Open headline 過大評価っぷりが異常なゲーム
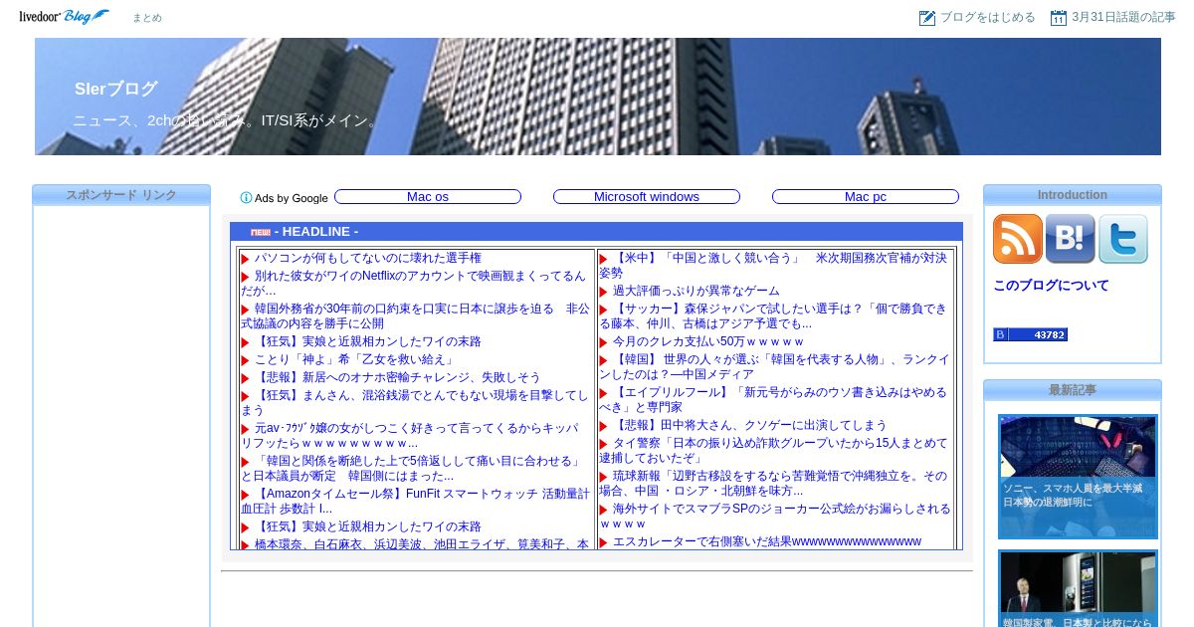The width and height of the screenshot is (1194, 627). [696, 292]
